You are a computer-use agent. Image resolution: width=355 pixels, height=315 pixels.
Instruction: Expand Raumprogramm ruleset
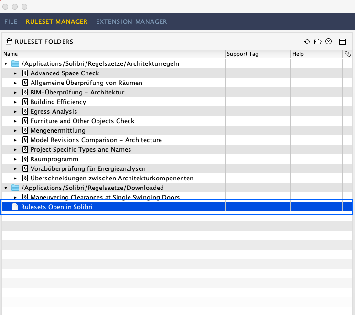[x=15, y=159]
